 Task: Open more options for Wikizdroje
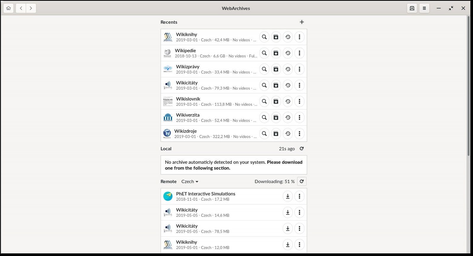pos(299,134)
